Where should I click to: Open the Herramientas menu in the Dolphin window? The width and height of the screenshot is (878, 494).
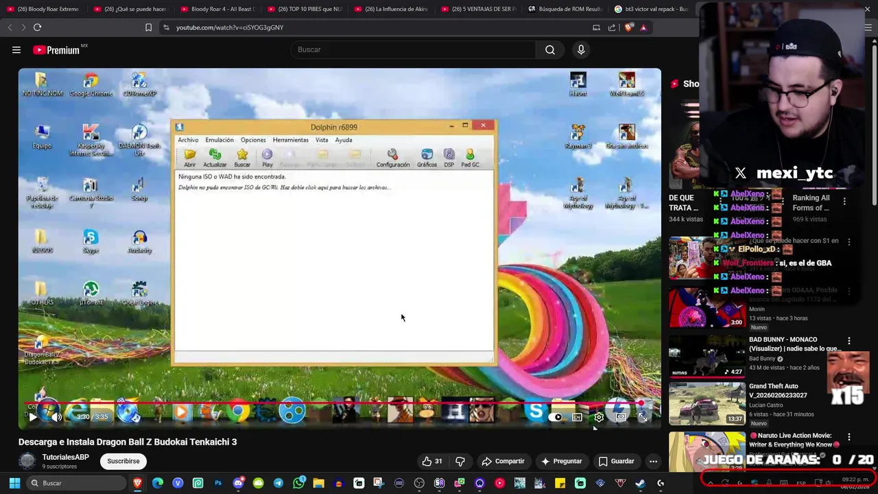pyautogui.click(x=291, y=140)
